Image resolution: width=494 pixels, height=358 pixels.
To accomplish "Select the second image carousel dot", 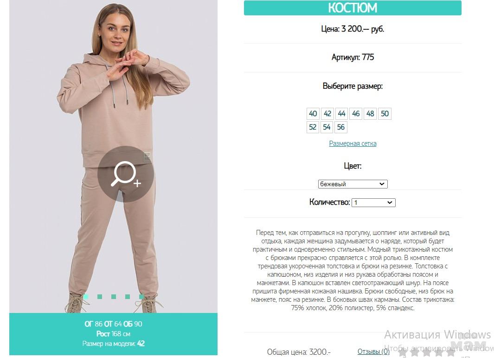I will tap(100, 297).
